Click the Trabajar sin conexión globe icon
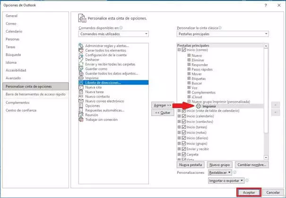286x198 pixels. click(81, 120)
